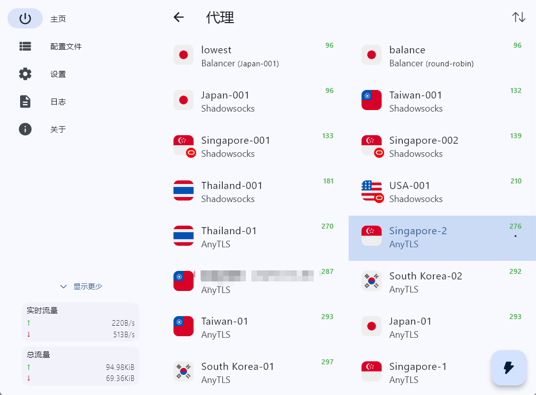Screen dimensions: 536x395
Task: Open 设置 via the gear icon
Action: click(25, 74)
